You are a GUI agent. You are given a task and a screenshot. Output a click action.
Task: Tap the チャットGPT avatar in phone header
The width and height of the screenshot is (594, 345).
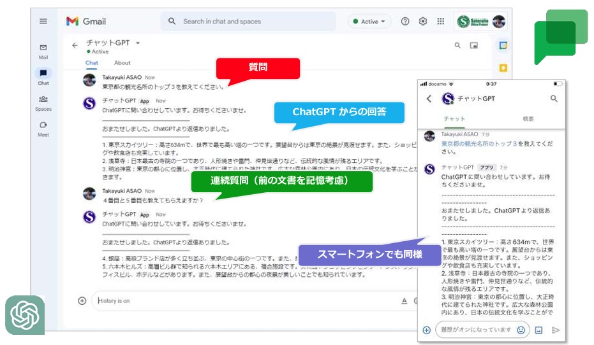[448, 99]
